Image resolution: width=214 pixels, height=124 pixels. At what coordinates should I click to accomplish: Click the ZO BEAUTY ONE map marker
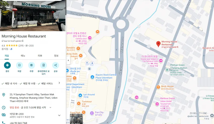212,115
